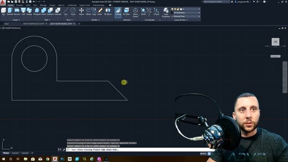Expand the Create panel dropdown
The height and width of the screenshot is (162, 288).
(16, 20)
